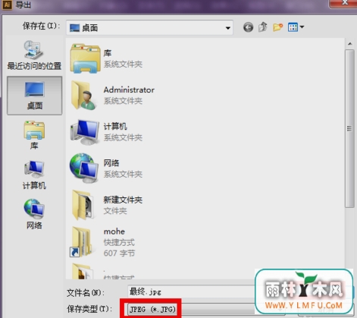This screenshot has width=357, height=318.
Task: Open 计算机 from the left sidebar
Action: (x=34, y=175)
